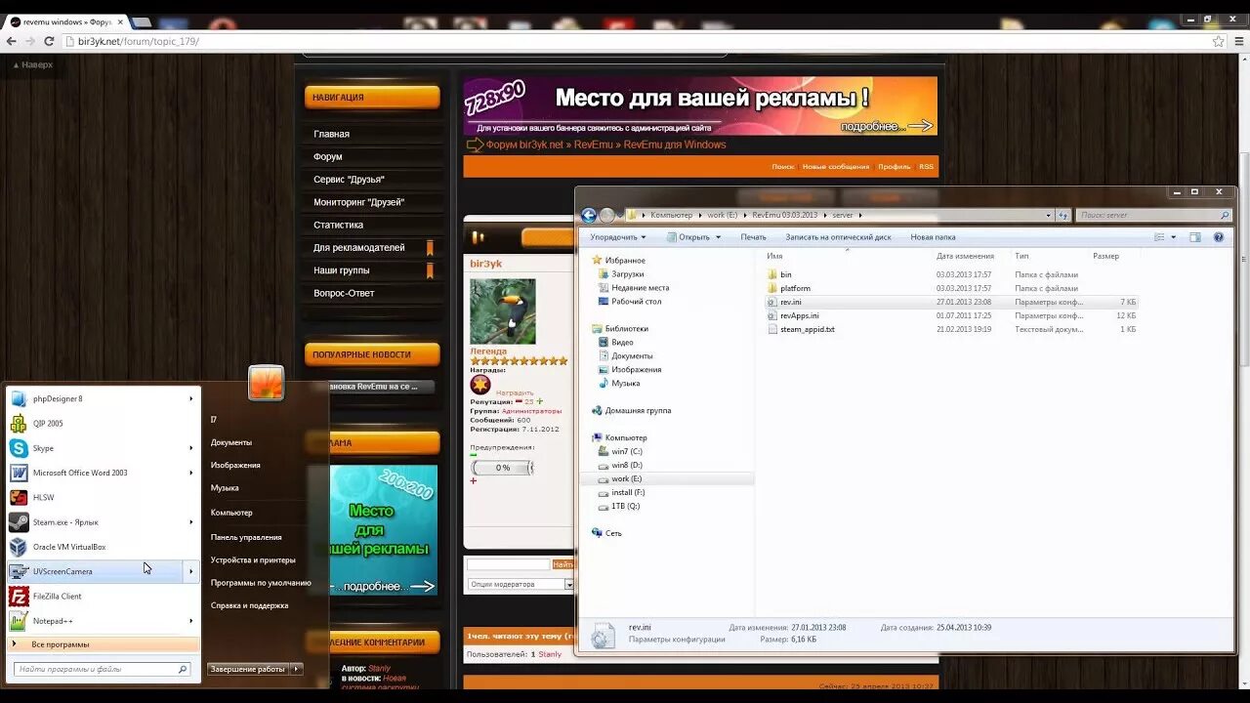Bookmark page with star icon
The width and height of the screenshot is (1250, 703).
pos(1218,41)
